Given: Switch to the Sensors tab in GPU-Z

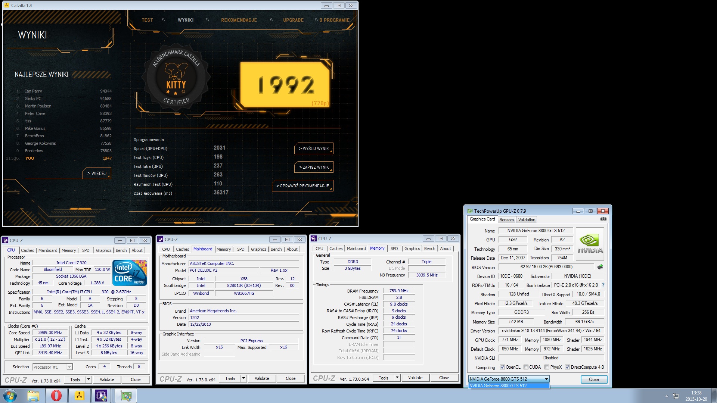Looking at the screenshot, I should click(506, 220).
